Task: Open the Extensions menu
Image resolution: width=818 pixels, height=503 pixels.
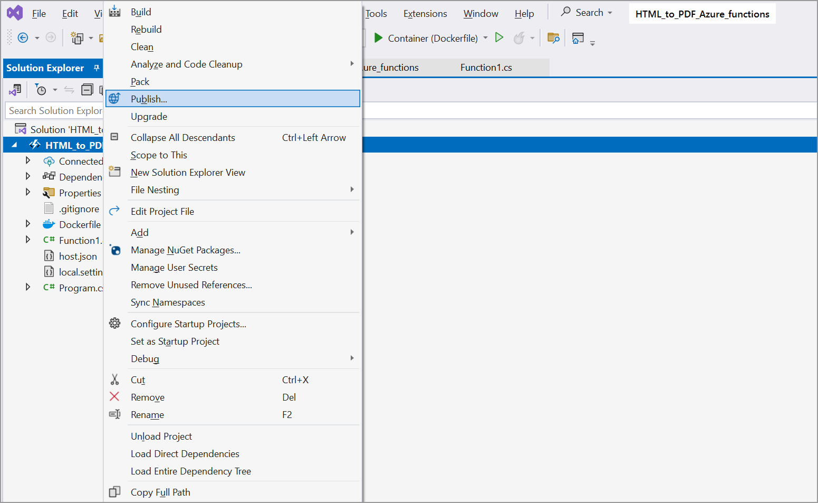Action: coord(425,14)
